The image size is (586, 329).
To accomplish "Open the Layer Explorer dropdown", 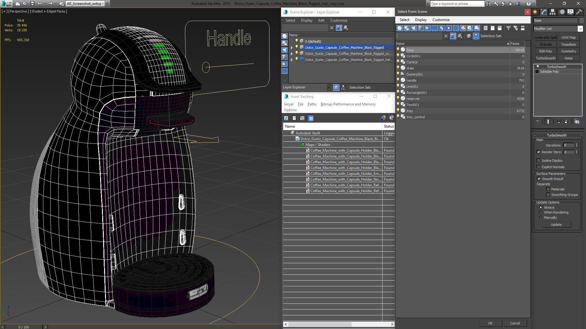I will 328,87.
